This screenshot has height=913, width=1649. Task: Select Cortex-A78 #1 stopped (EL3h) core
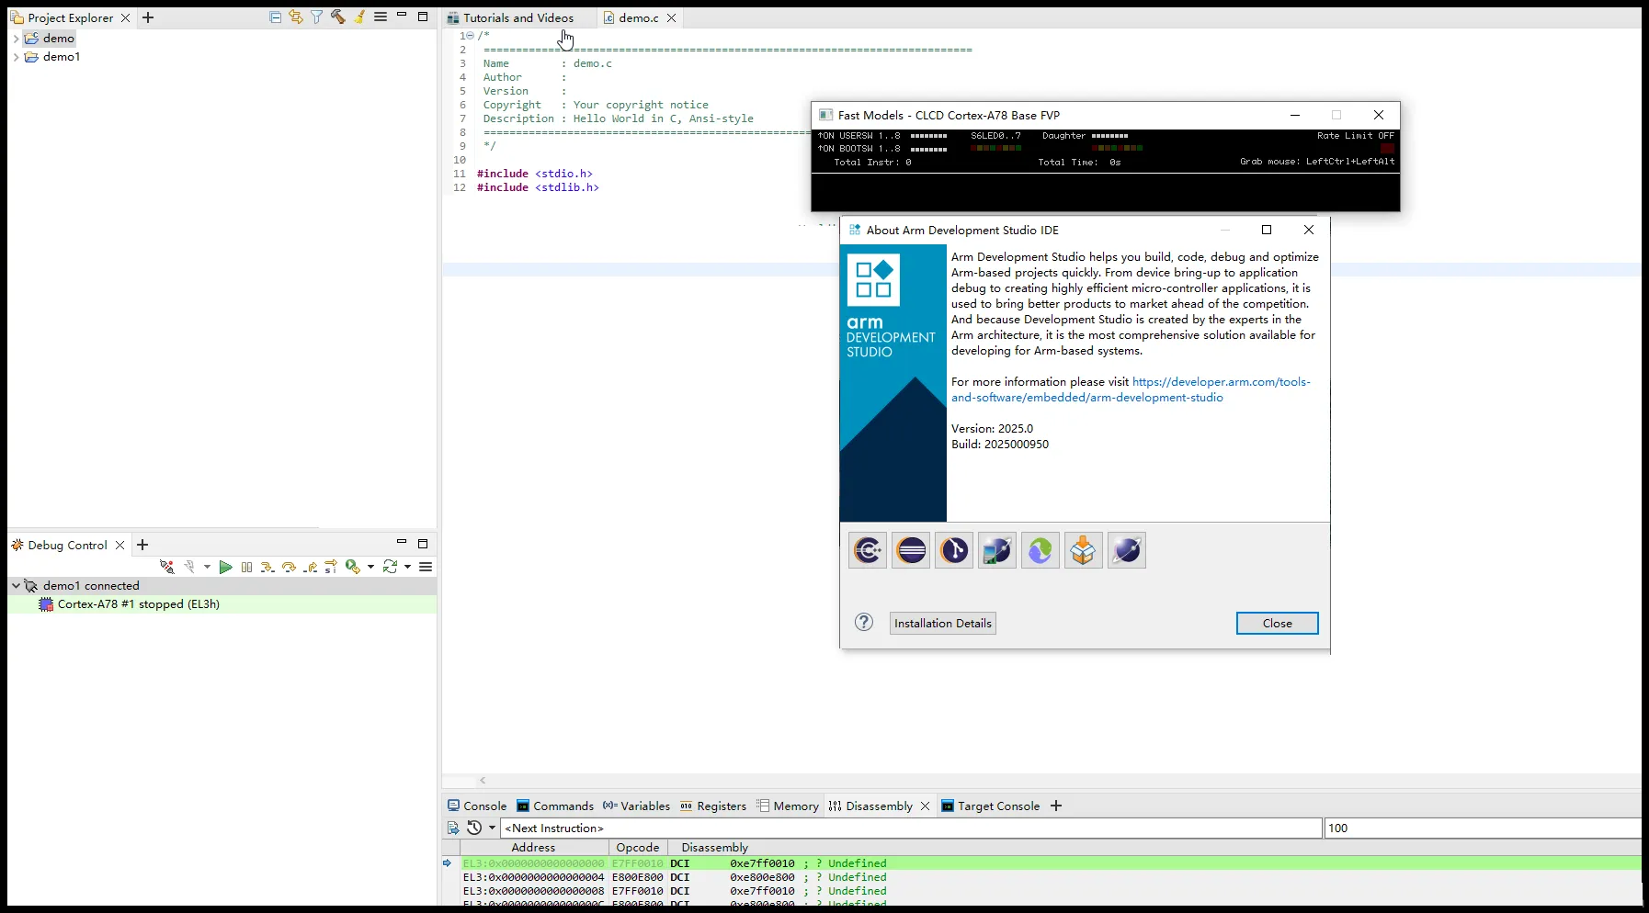[222, 604]
